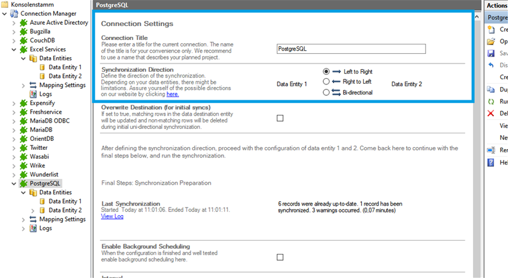Expand Mapping Settings under PostgreSQL
508x278 pixels.
(x=23, y=219)
